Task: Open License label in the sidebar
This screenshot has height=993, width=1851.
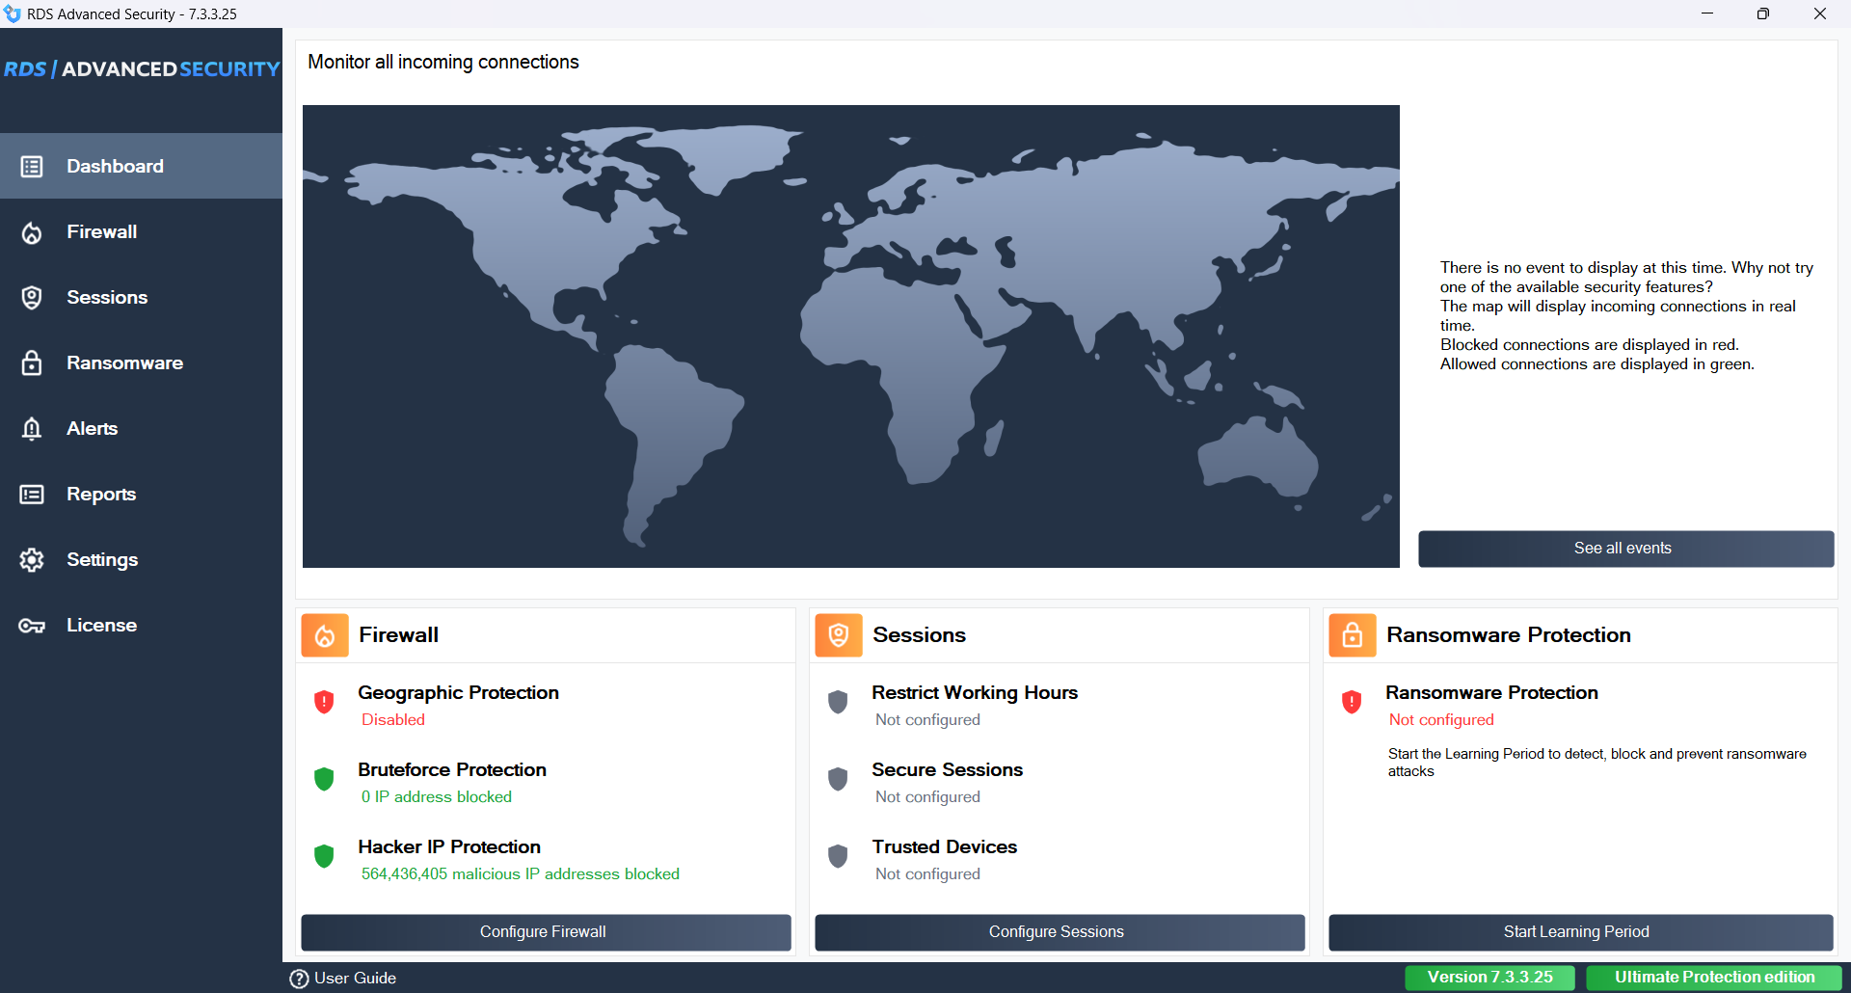Action: pos(101,626)
